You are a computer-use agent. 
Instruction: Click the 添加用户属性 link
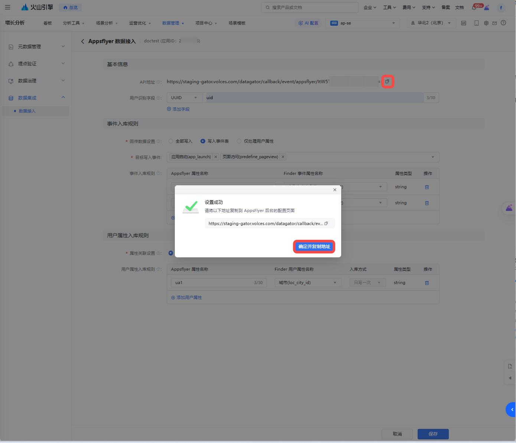click(186, 297)
